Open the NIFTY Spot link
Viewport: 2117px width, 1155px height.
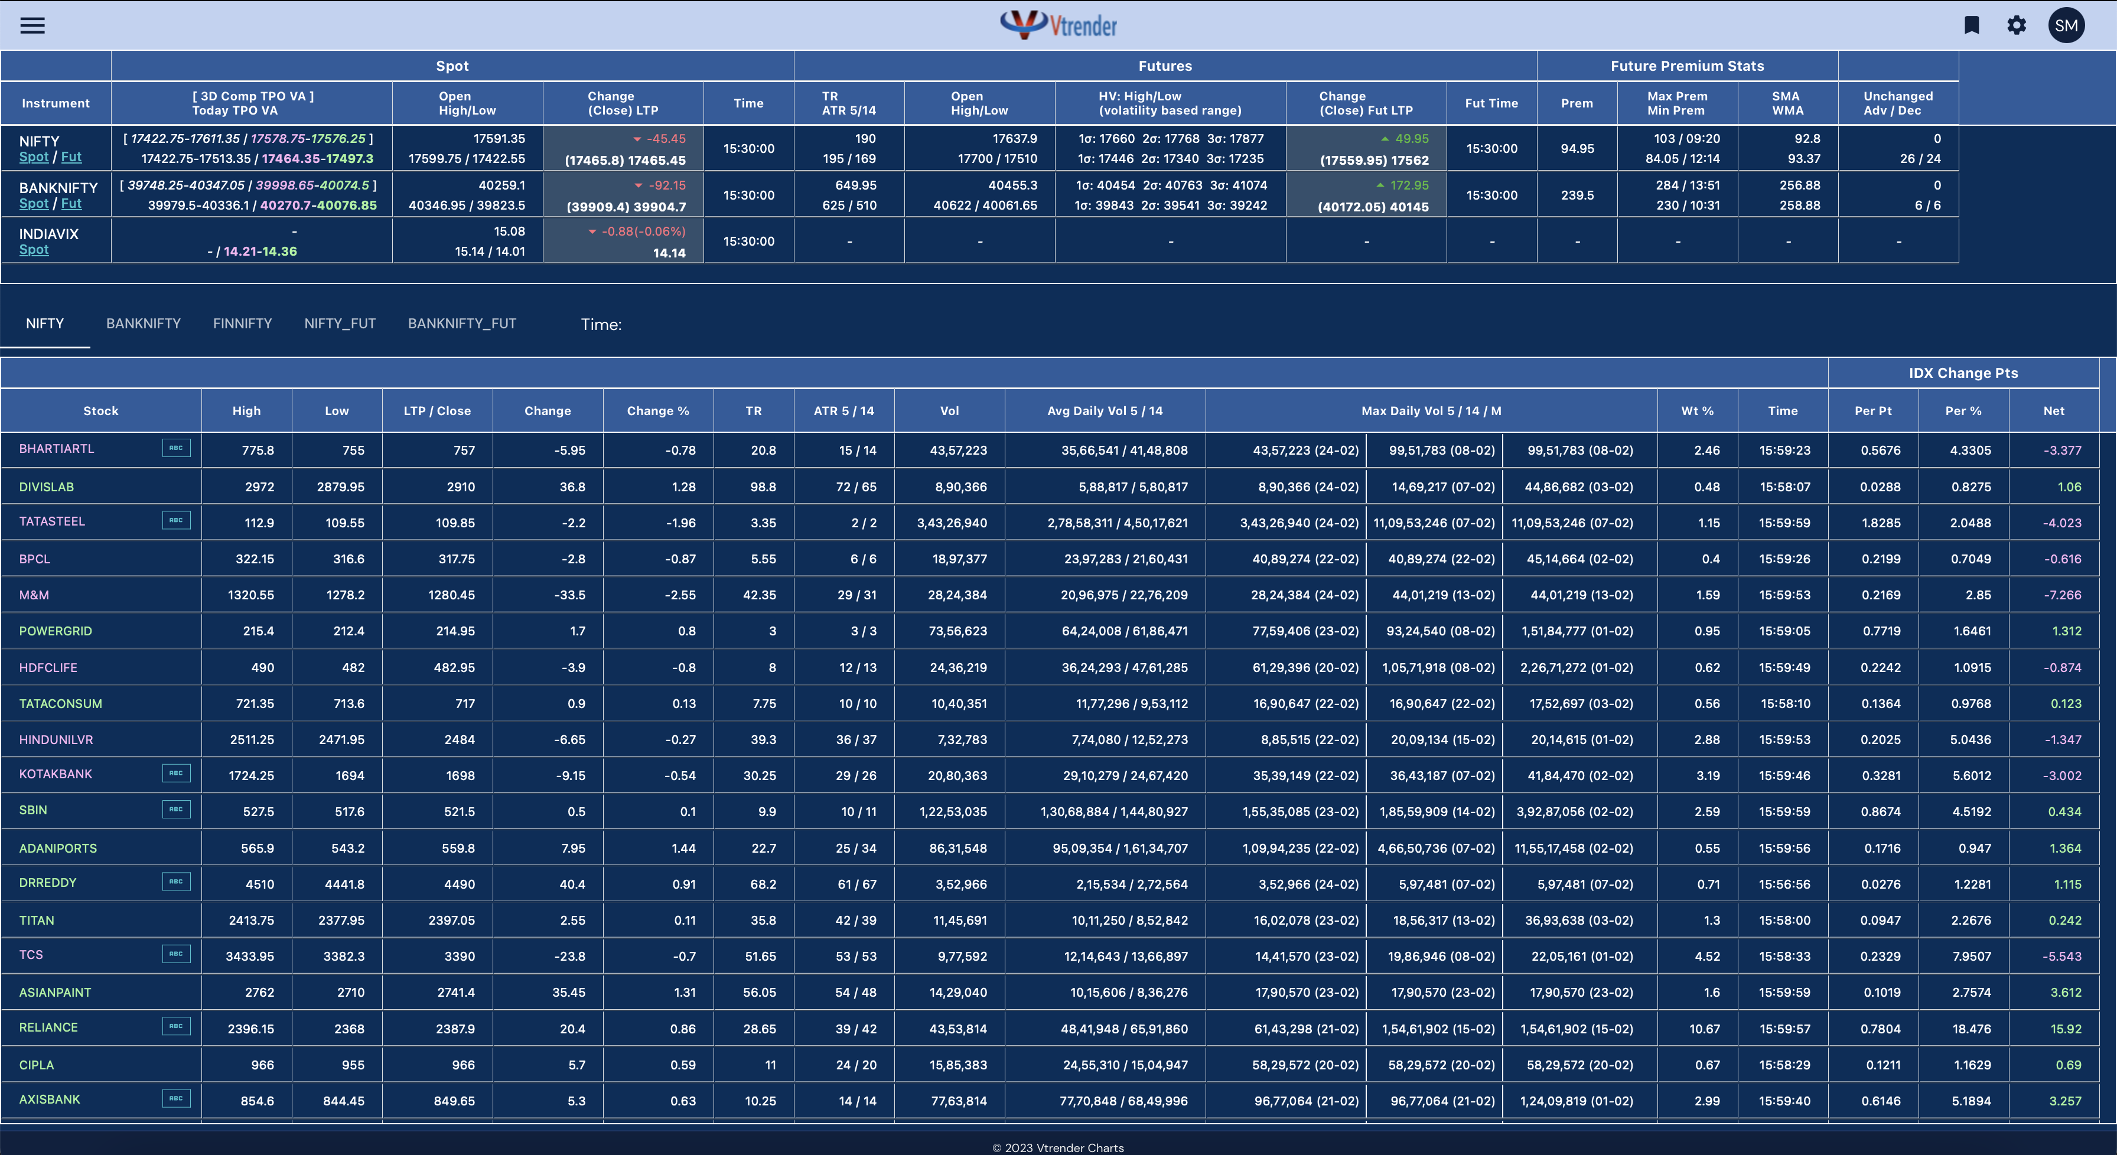pyautogui.click(x=34, y=157)
